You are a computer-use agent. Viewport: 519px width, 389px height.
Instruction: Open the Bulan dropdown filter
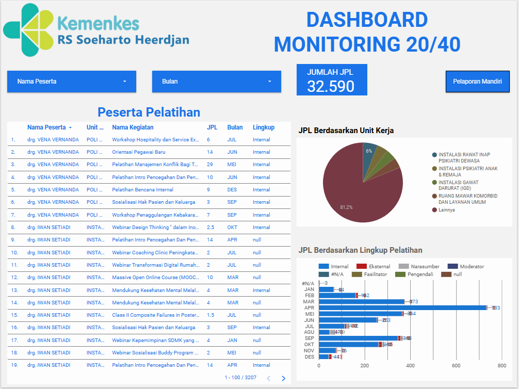click(x=217, y=82)
